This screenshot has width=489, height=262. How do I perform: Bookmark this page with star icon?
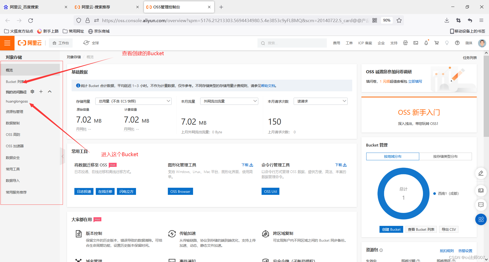pyautogui.click(x=399, y=20)
